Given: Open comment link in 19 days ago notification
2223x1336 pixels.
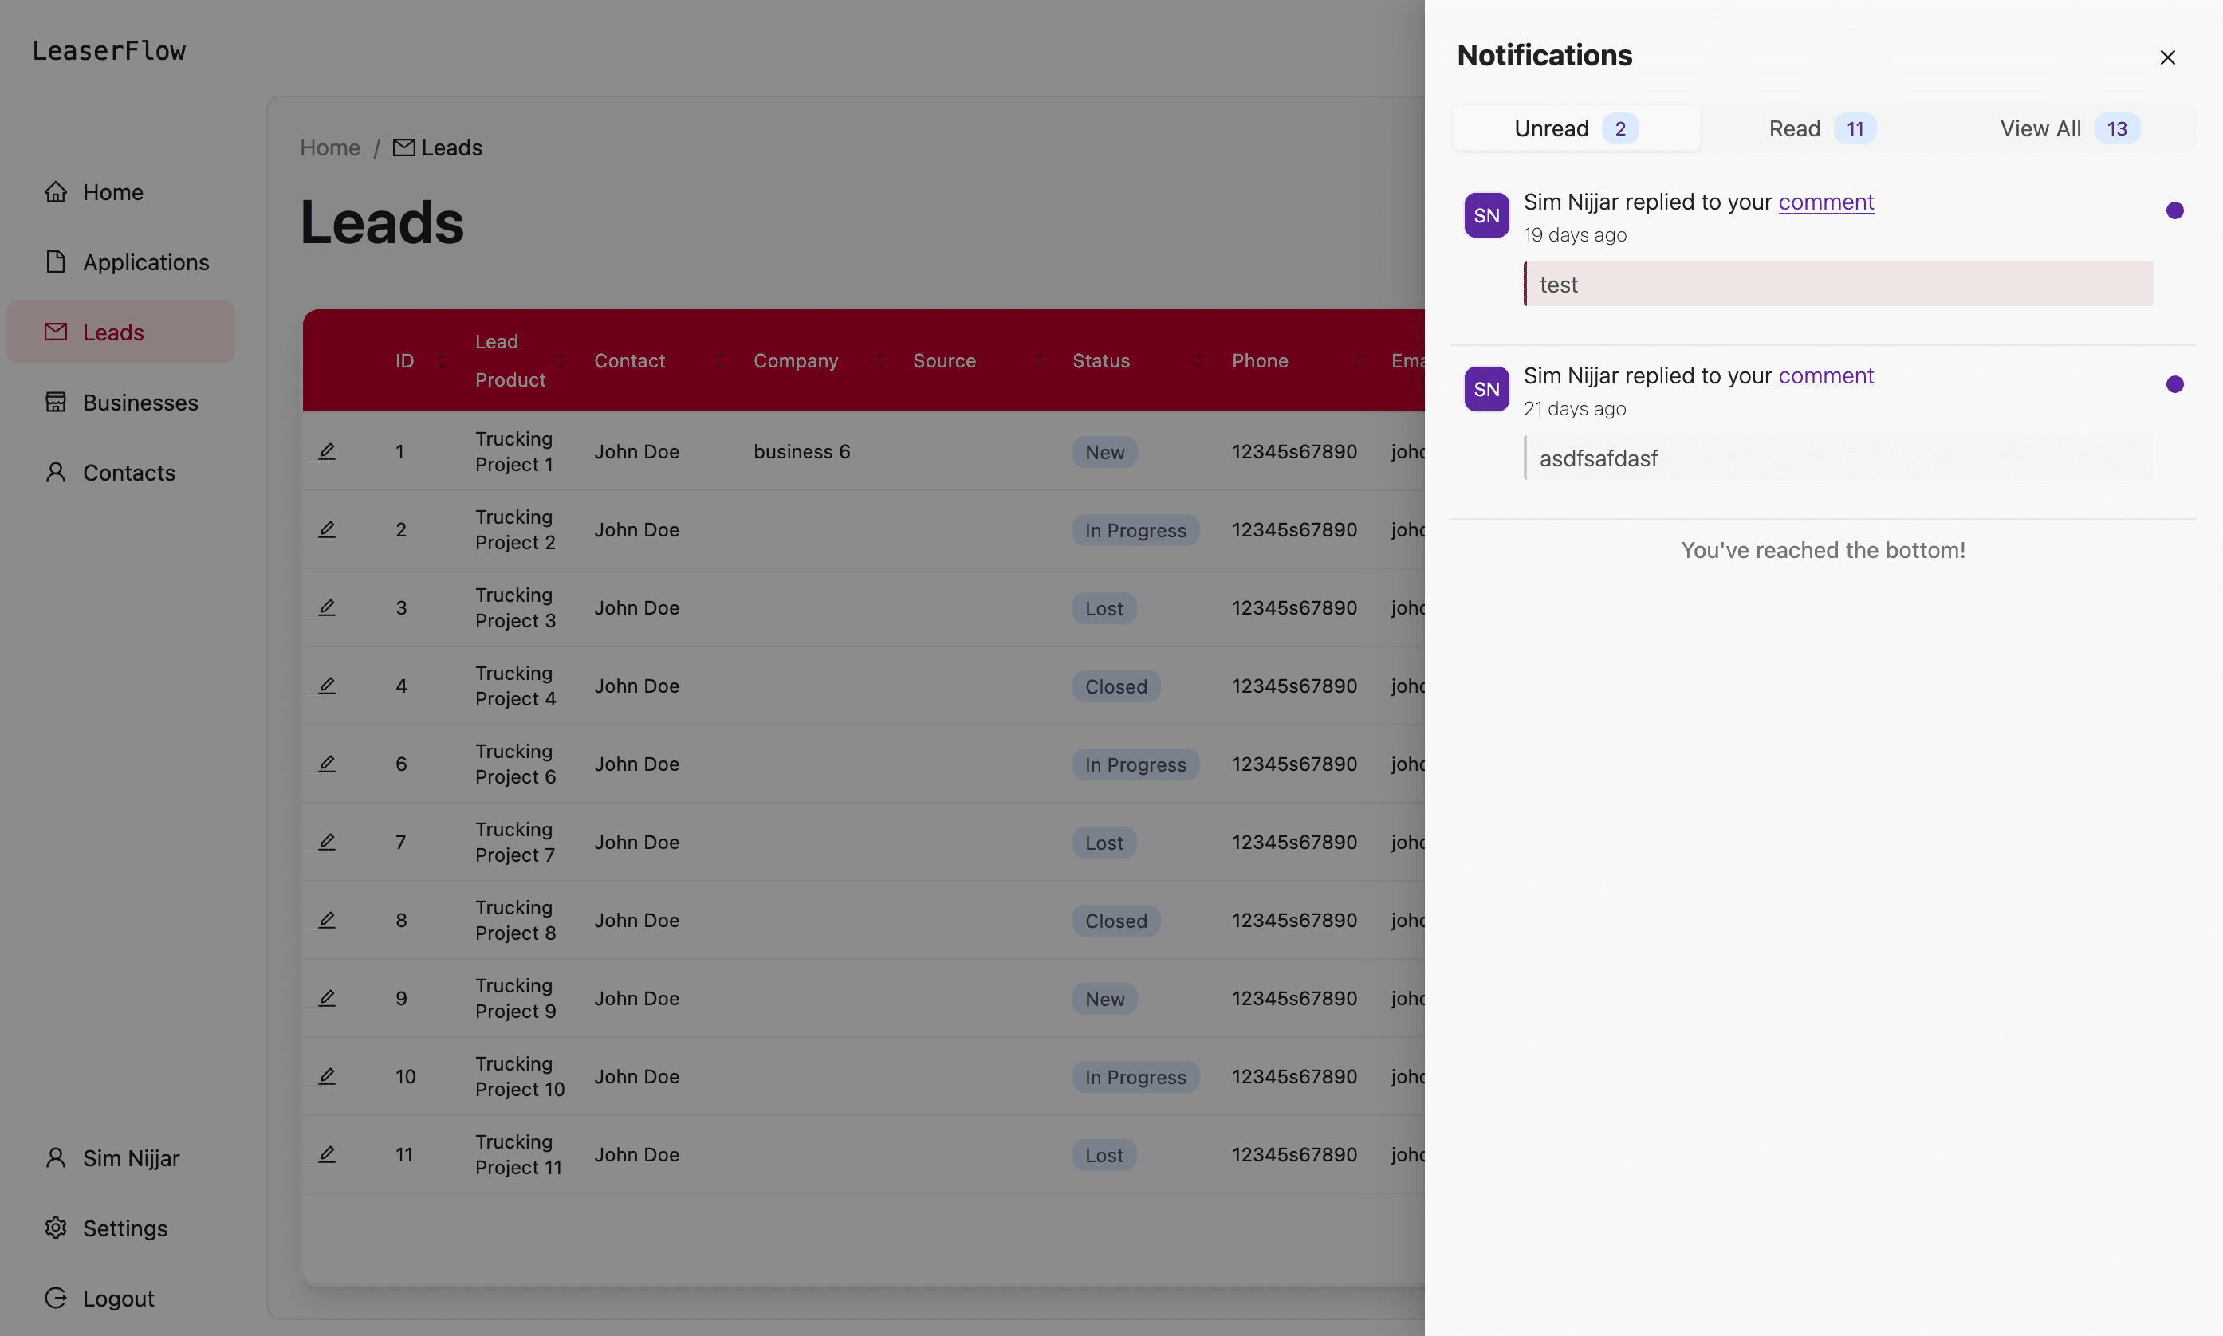Looking at the screenshot, I should (x=1826, y=202).
